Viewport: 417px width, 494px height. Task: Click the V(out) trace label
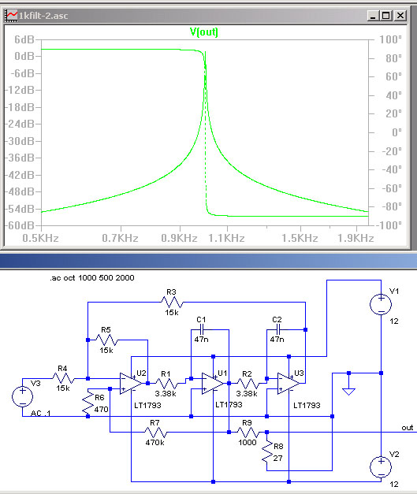click(204, 32)
